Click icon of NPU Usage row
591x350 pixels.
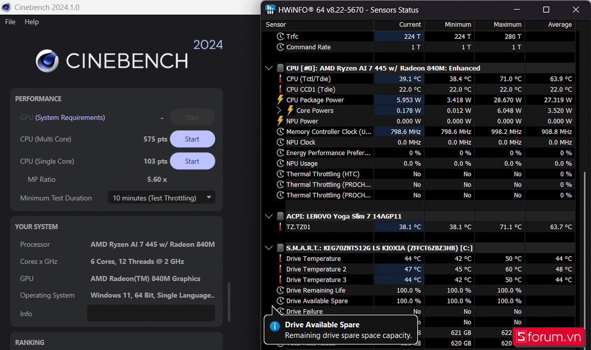click(280, 163)
